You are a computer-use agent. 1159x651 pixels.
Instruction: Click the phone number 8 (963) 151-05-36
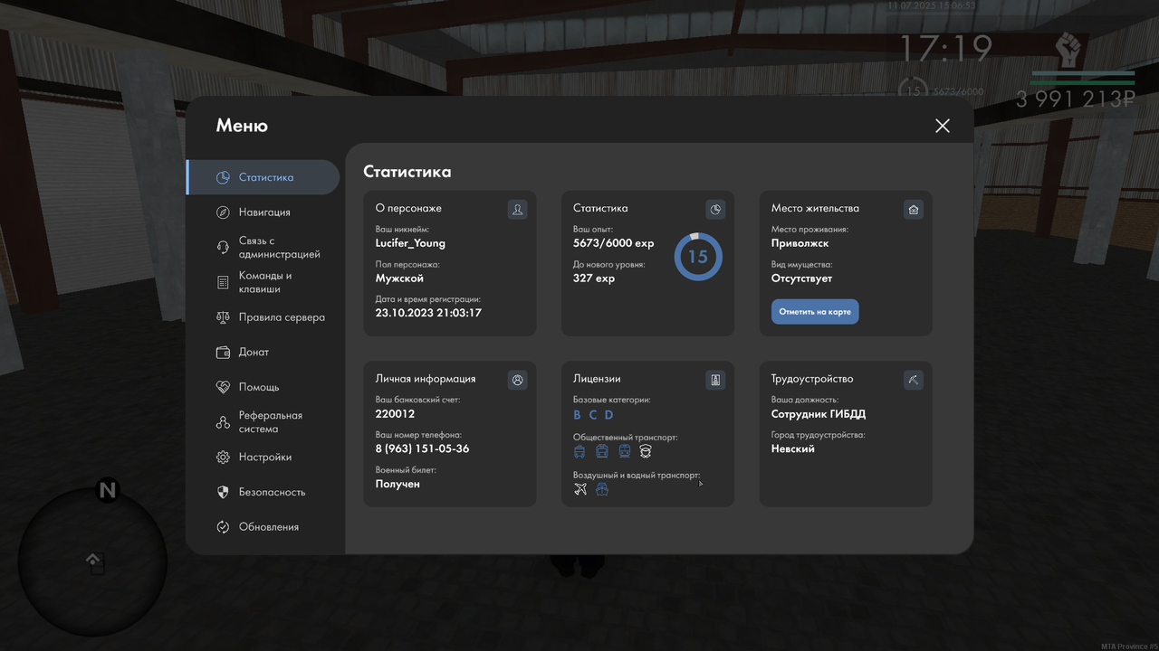422,448
